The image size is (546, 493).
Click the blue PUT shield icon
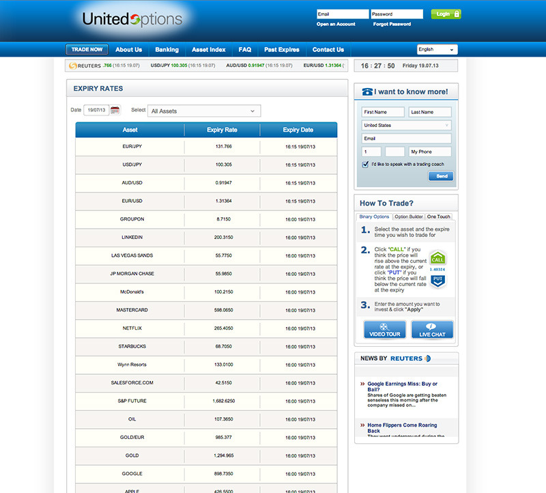[x=437, y=281]
